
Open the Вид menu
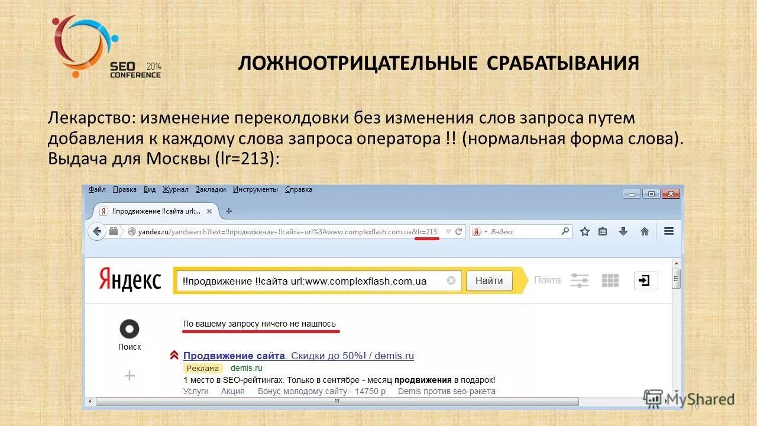point(150,189)
